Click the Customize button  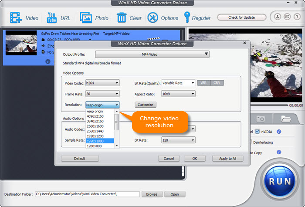pos(145,105)
